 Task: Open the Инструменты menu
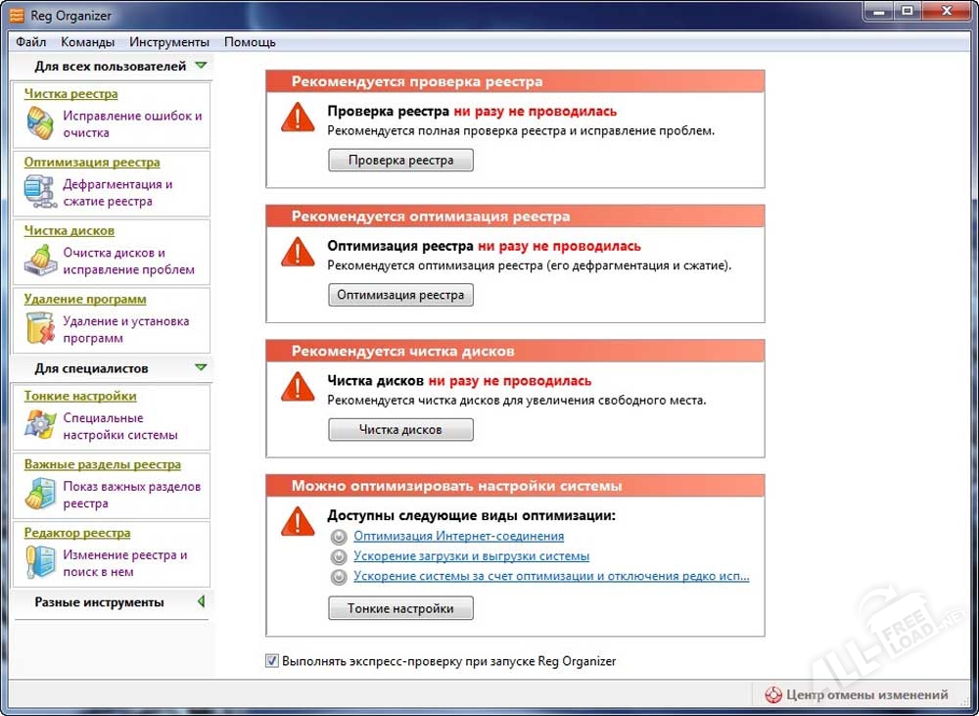click(x=169, y=42)
